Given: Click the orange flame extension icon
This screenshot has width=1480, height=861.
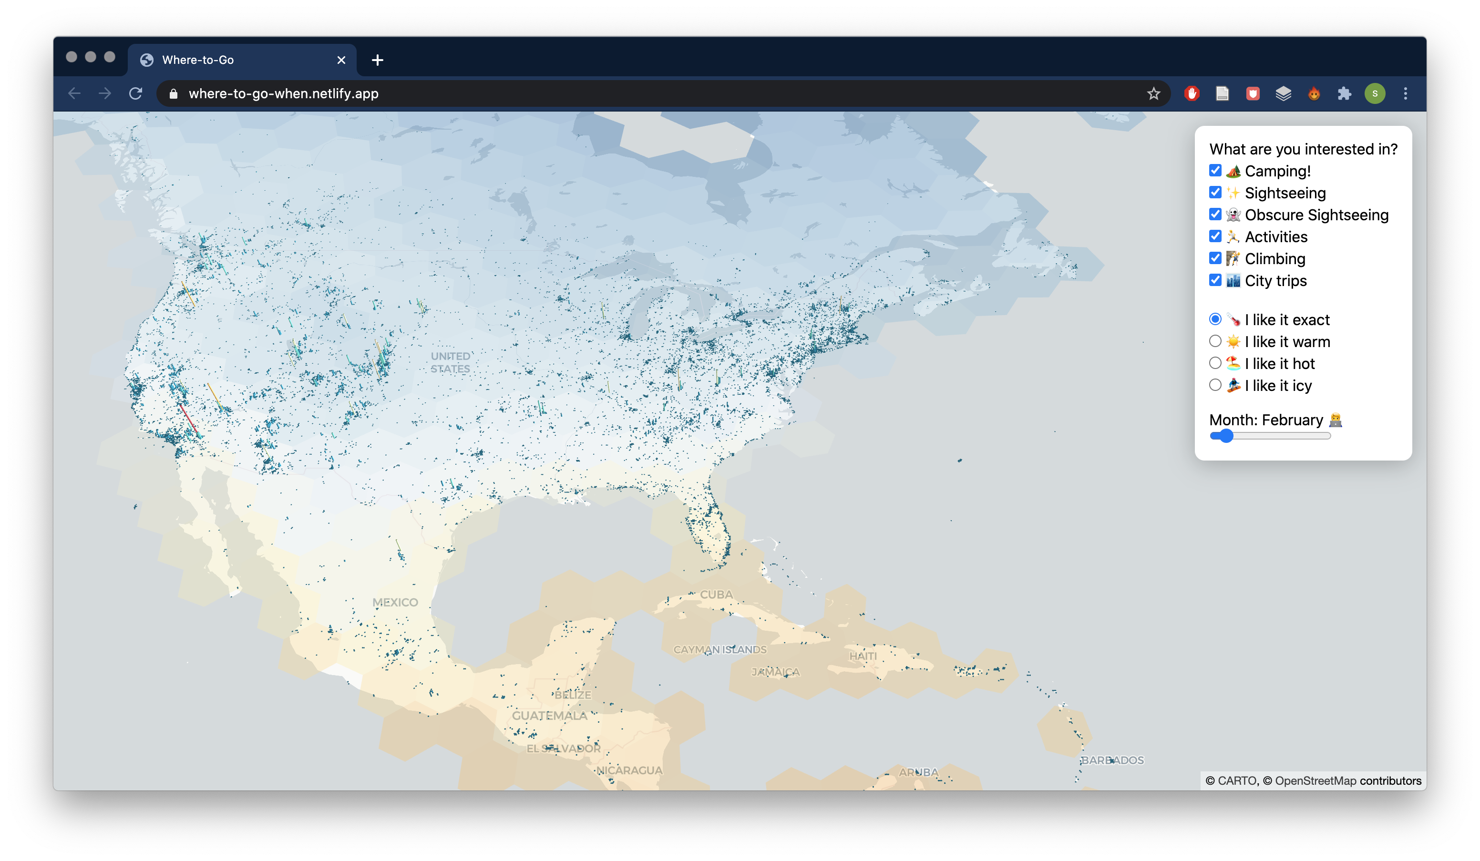Looking at the screenshot, I should pos(1314,93).
